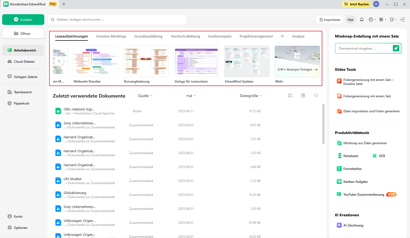This screenshot has height=238, width=410.
Task: Open the apps grid dropdown
Action: pyautogui.click(x=383, y=20)
